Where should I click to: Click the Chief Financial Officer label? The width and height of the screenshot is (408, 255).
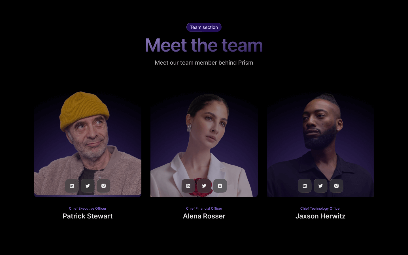tap(204, 208)
